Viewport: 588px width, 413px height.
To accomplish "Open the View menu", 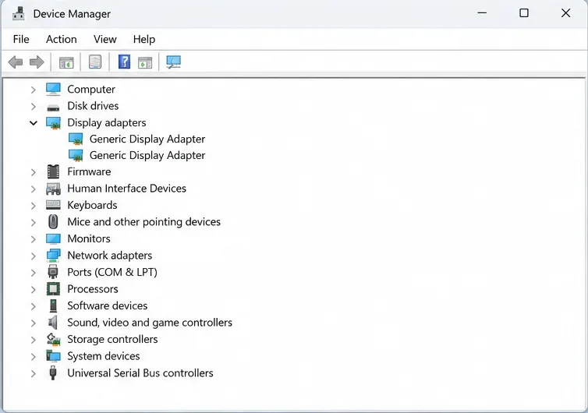I will pyautogui.click(x=105, y=39).
